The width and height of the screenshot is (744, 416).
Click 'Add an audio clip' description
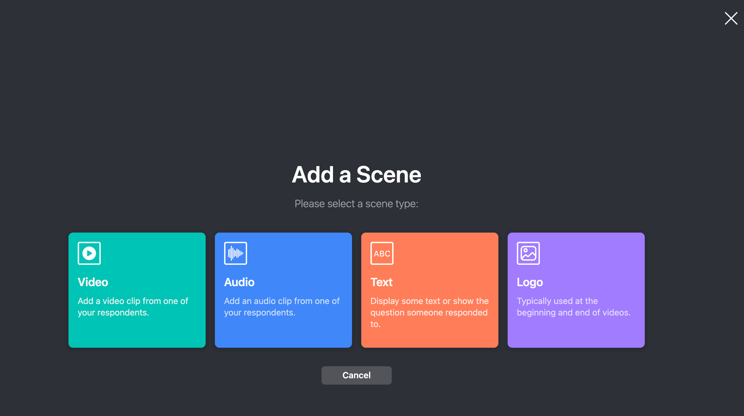[x=282, y=307]
